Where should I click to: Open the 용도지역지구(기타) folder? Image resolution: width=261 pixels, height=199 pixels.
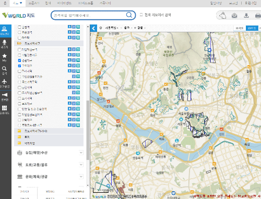(49, 131)
